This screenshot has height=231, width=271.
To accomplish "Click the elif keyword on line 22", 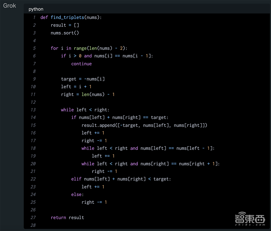I will pyautogui.click(x=76, y=179).
